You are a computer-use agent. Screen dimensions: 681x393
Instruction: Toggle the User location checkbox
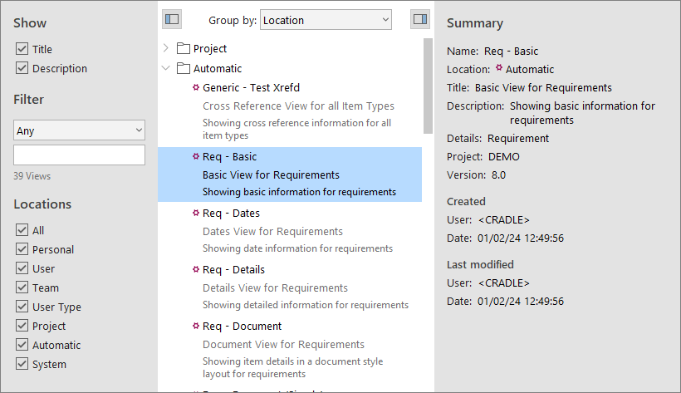pos(22,268)
